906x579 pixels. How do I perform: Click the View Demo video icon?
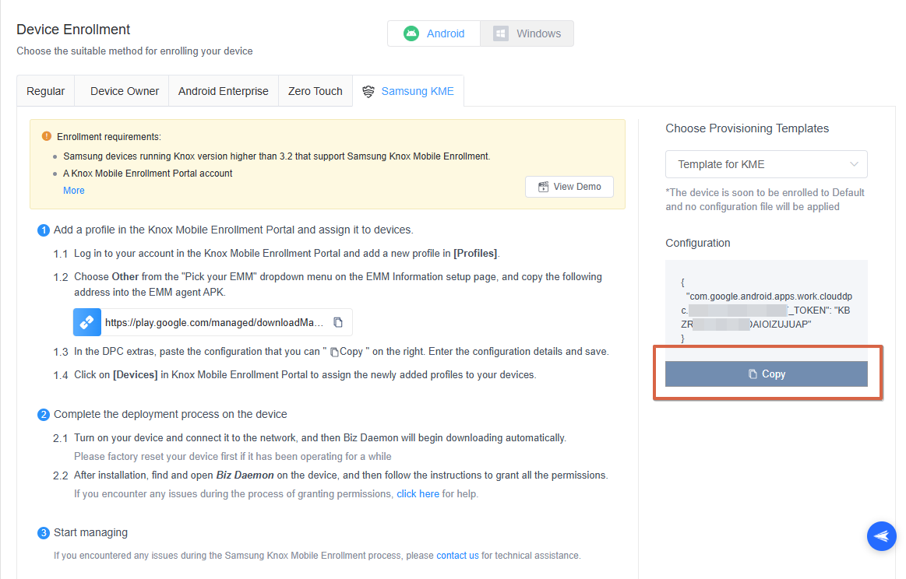(543, 187)
